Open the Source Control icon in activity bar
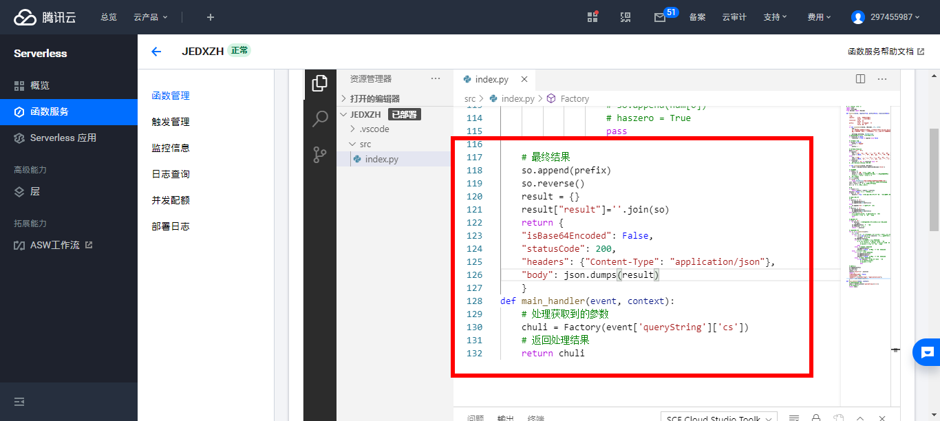 pyautogui.click(x=320, y=155)
